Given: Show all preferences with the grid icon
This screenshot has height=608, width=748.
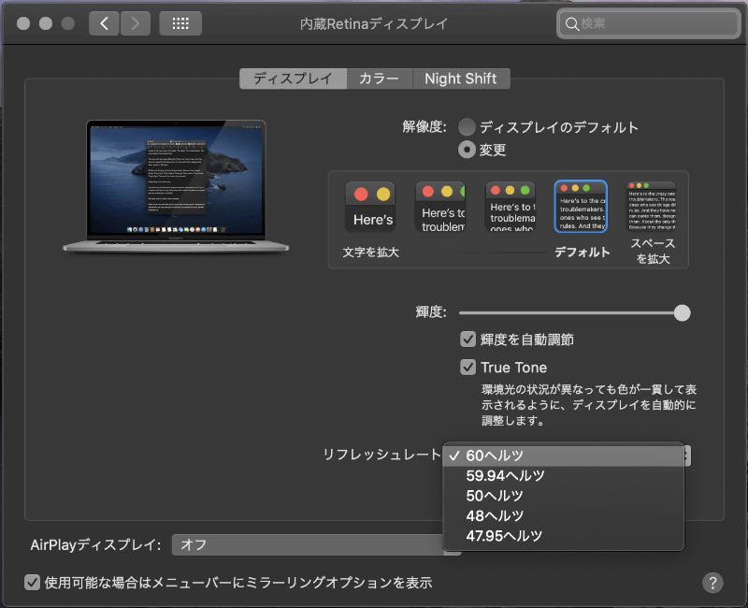Looking at the screenshot, I should (x=180, y=23).
